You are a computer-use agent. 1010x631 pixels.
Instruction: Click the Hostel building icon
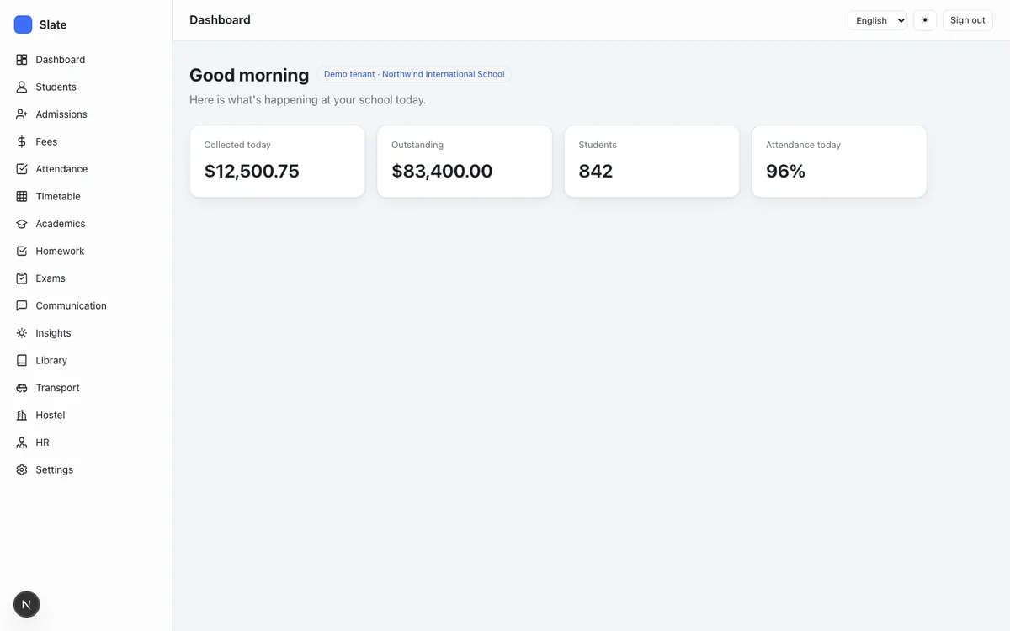click(x=22, y=415)
